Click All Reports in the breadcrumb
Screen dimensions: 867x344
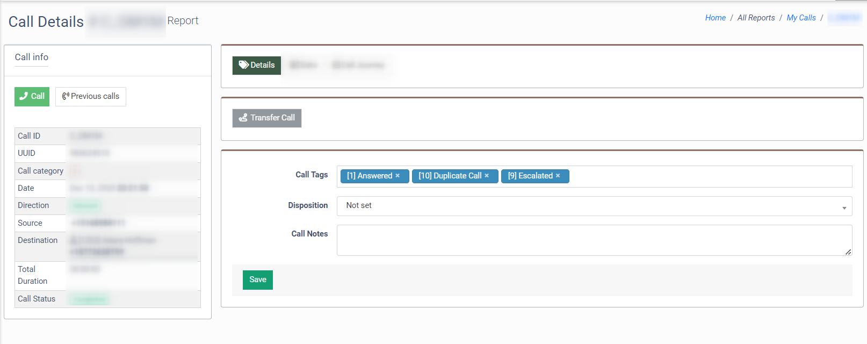756,18
